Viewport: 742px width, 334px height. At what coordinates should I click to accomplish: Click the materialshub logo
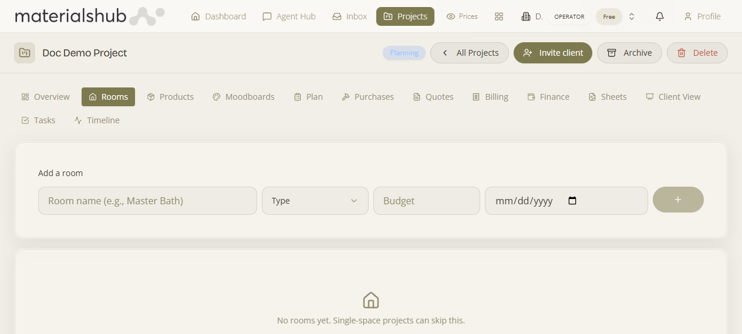click(x=89, y=16)
